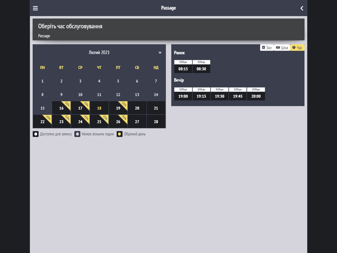The width and height of the screenshot is (337, 253).
Task: Choose the 19:00 evening slot
Action: [183, 94]
